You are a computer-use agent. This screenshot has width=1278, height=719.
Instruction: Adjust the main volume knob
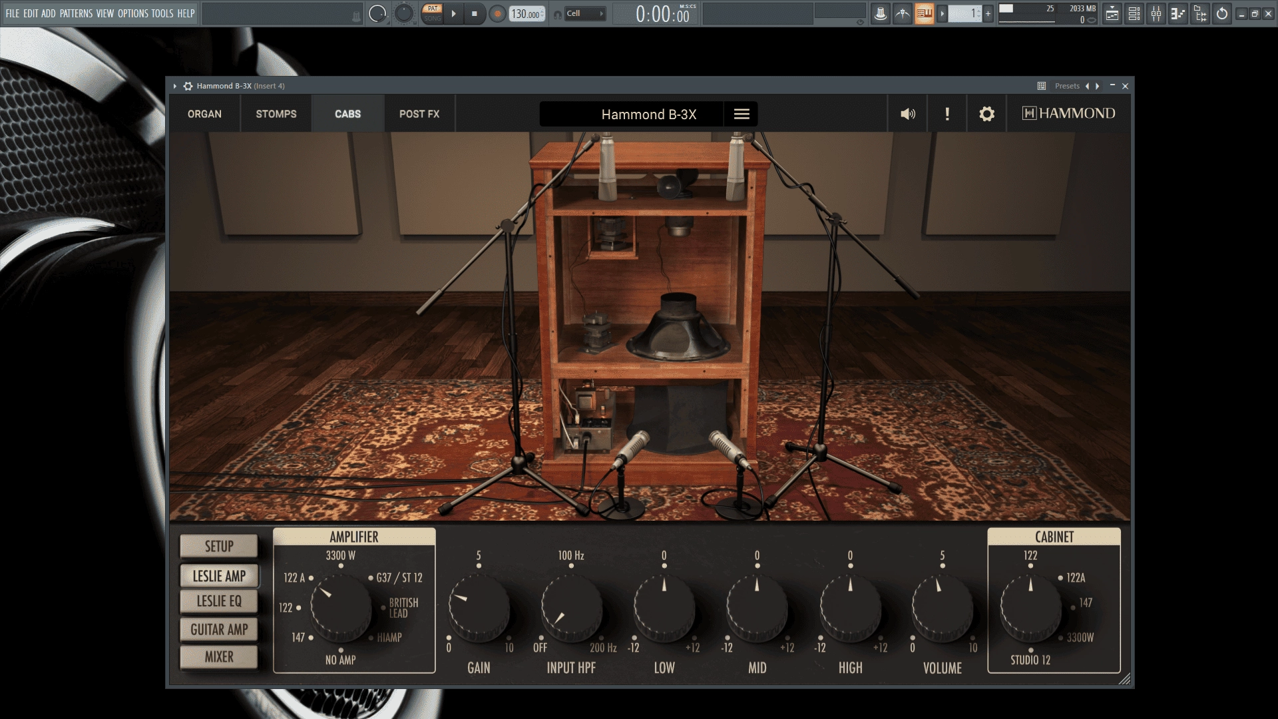pyautogui.click(x=377, y=13)
